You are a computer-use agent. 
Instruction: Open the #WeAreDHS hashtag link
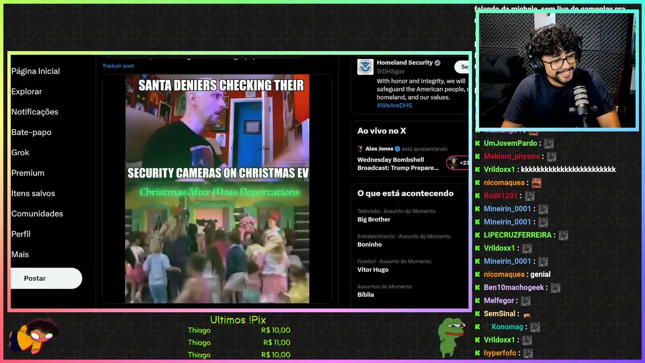[x=395, y=105]
